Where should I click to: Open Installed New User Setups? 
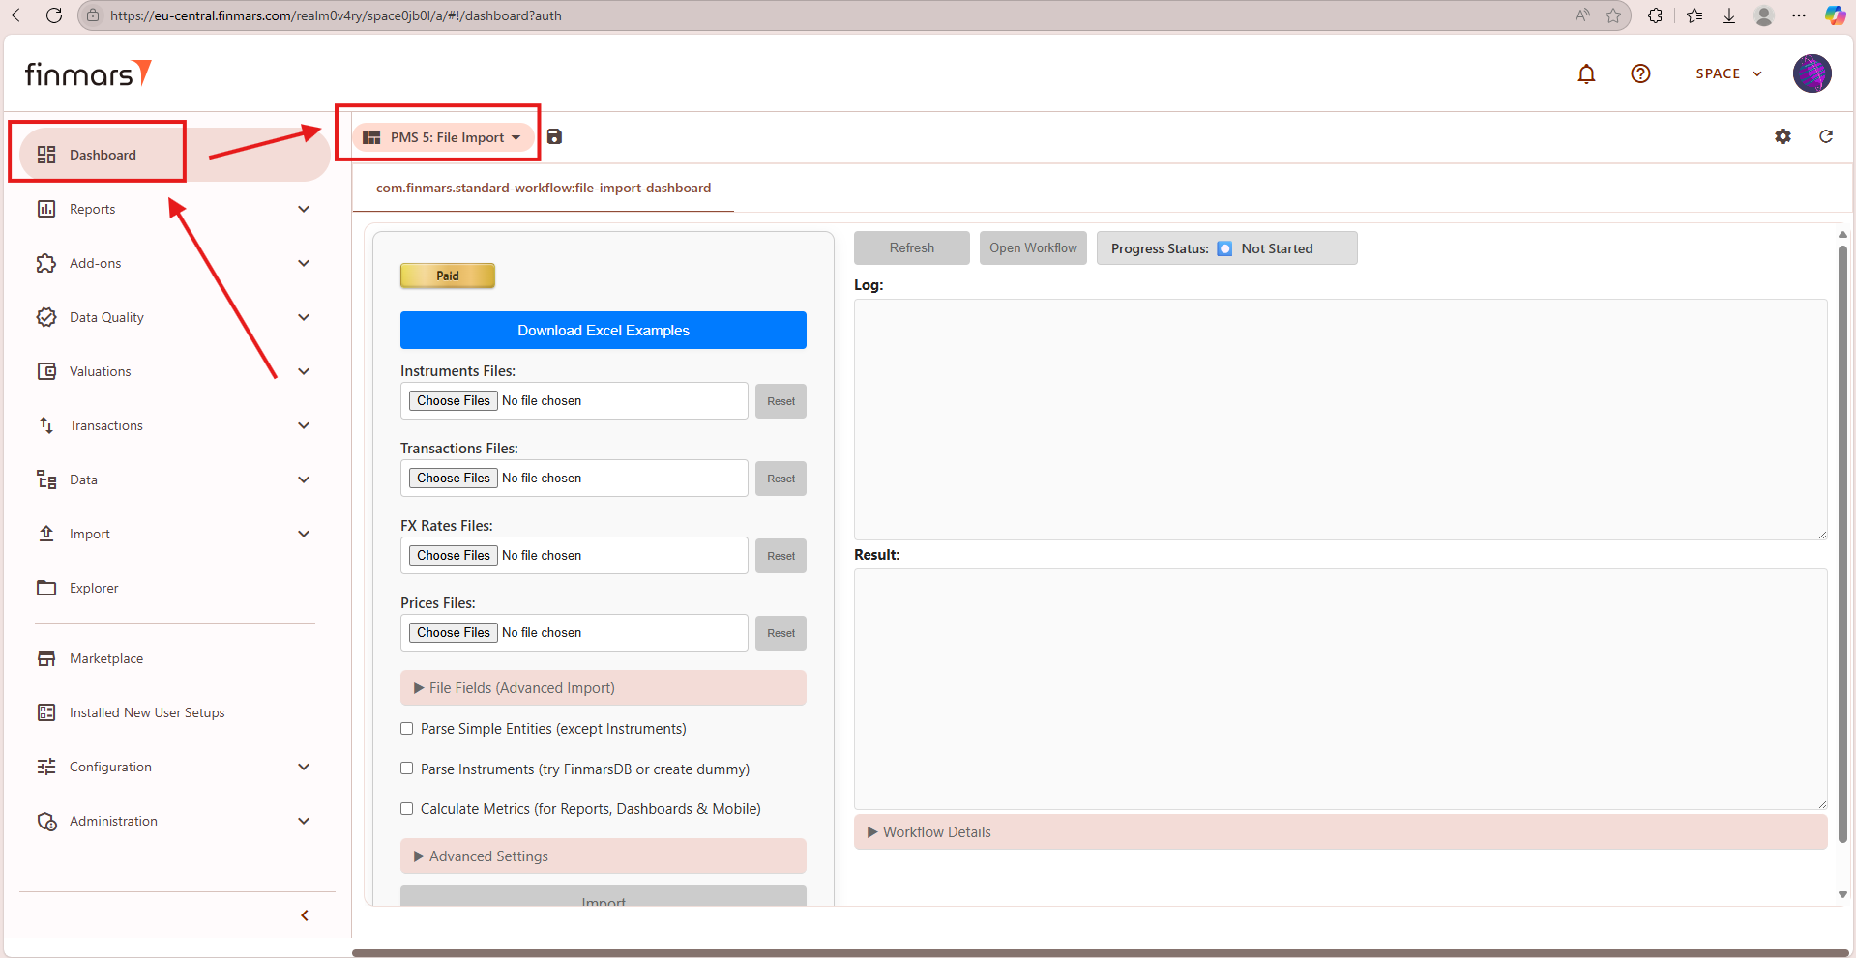pos(175,712)
